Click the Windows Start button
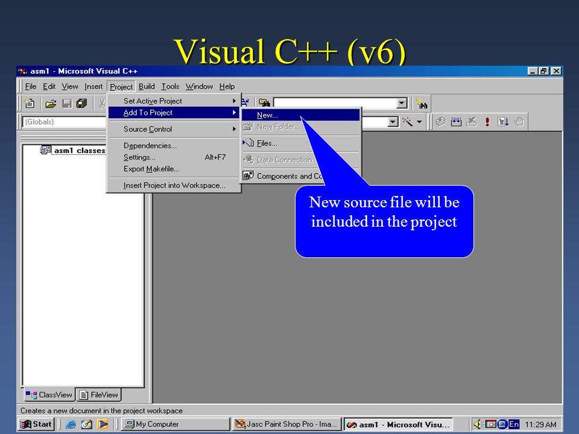 click(36, 424)
